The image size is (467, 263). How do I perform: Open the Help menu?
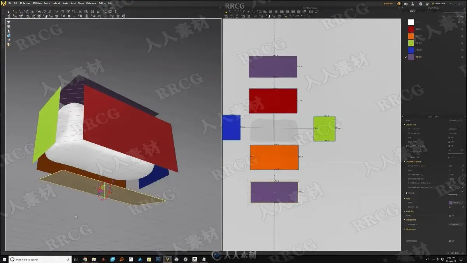coord(110,3)
